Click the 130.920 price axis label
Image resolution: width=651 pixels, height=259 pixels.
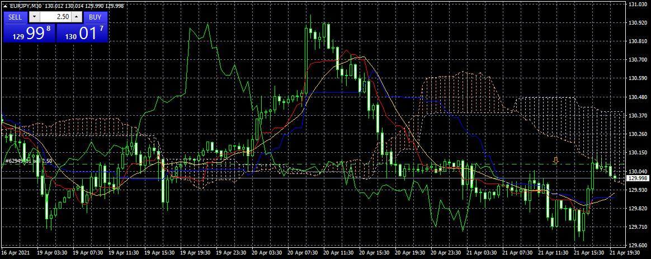coord(636,23)
